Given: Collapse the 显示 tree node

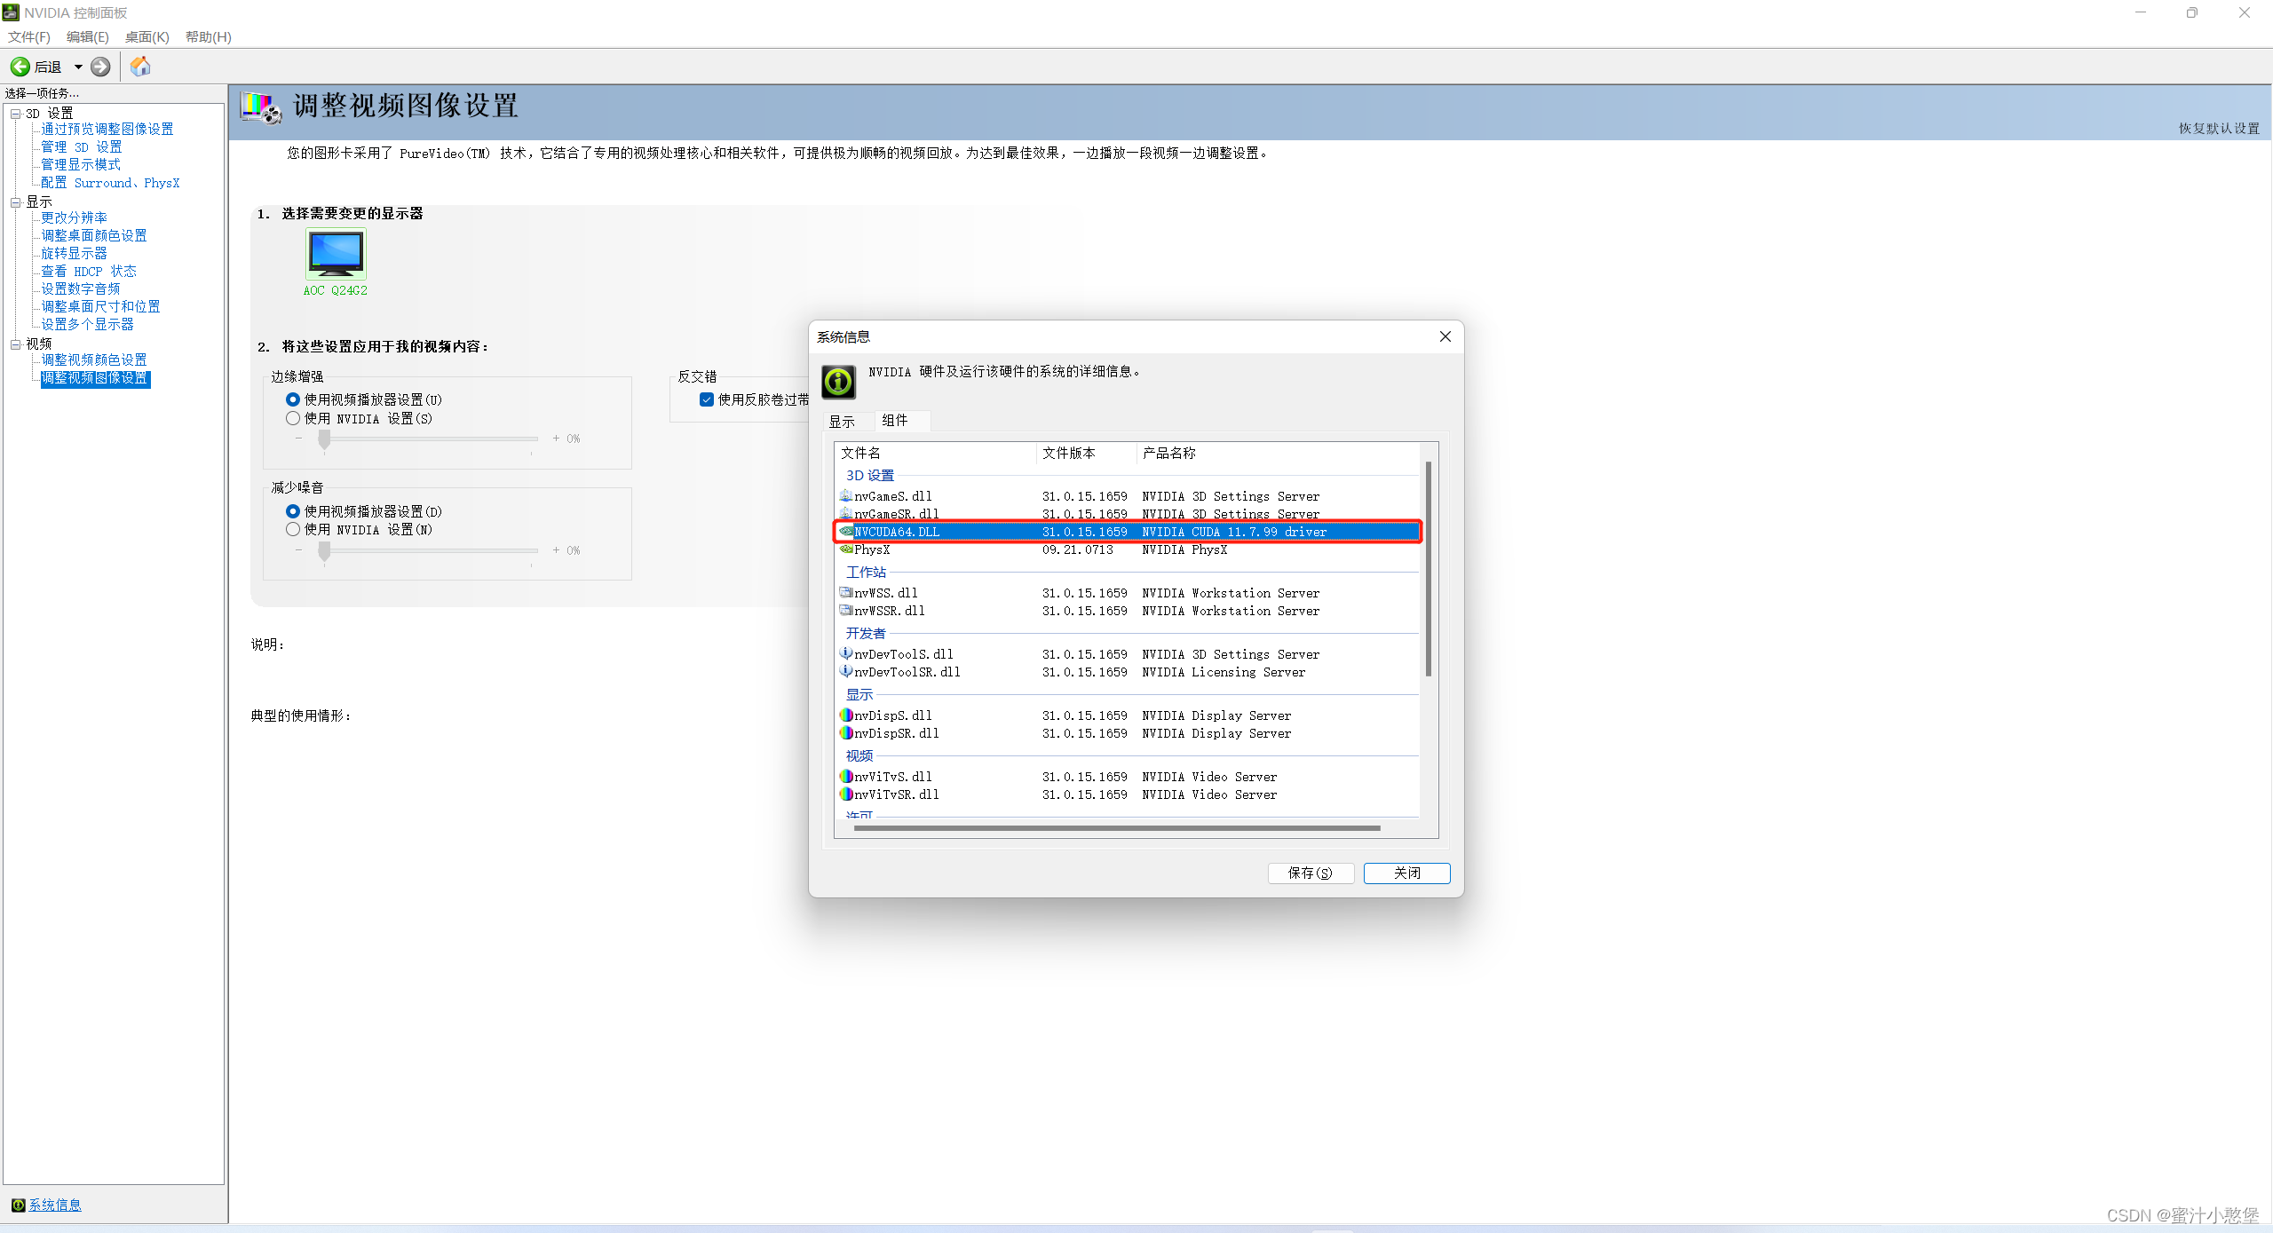Looking at the screenshot, I should point(15,202).
